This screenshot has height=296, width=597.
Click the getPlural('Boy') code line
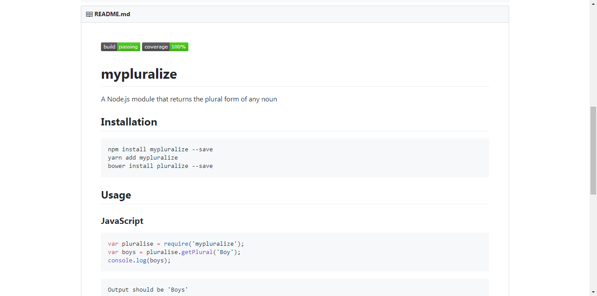click(174, 252)
